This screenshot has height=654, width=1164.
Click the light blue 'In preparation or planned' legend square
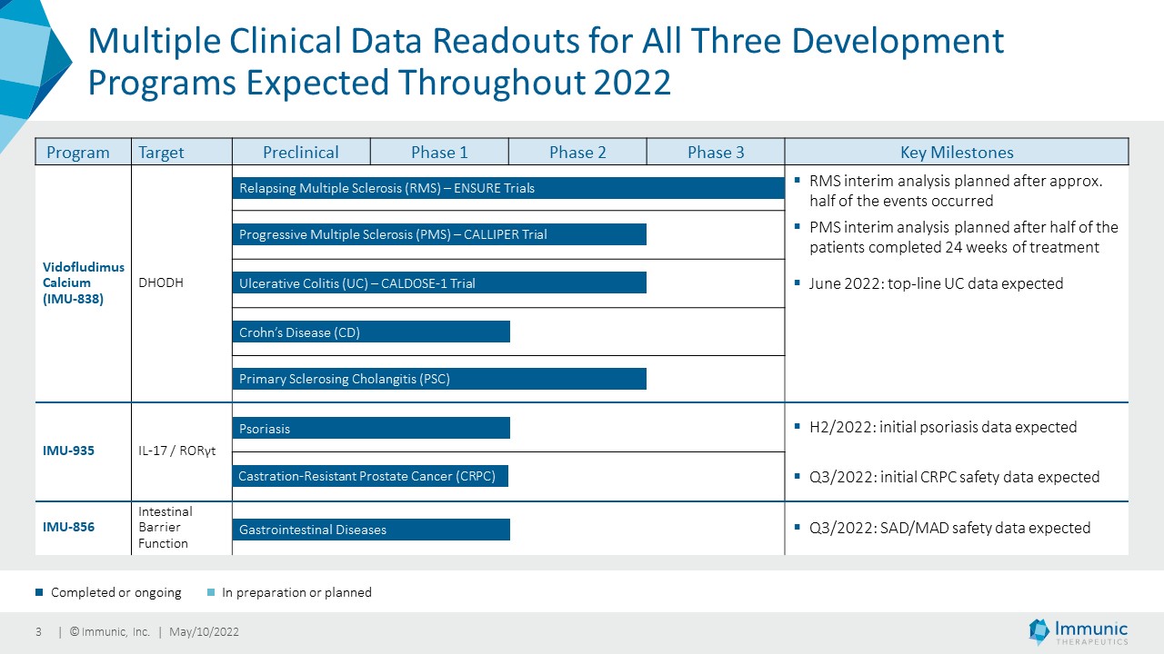coord(211,593)
